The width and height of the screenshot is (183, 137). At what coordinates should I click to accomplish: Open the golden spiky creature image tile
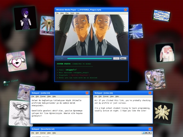point(163,113)
